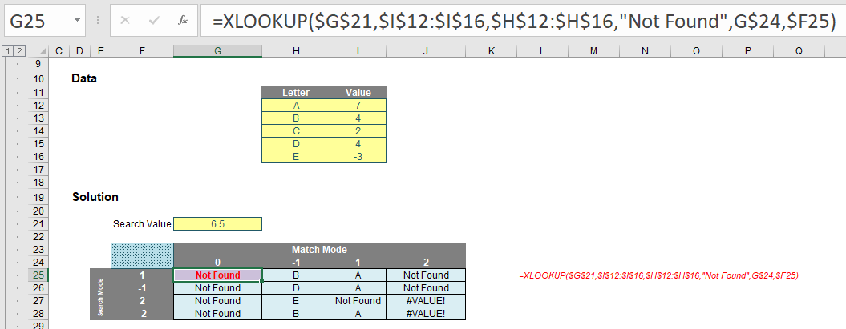Select column Q header

[799, 50]
